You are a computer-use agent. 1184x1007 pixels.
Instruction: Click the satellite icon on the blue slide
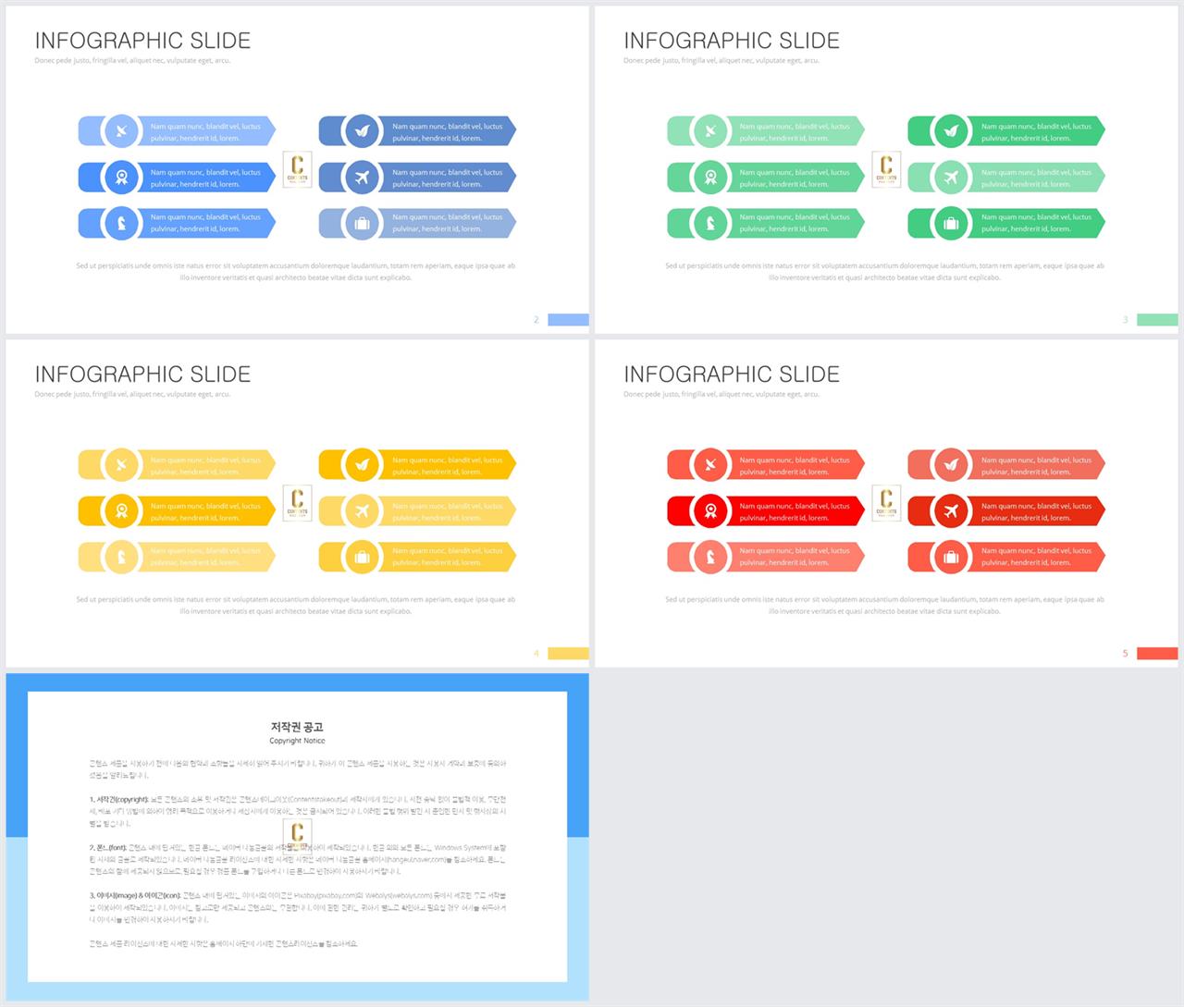[x=121, y=131]
